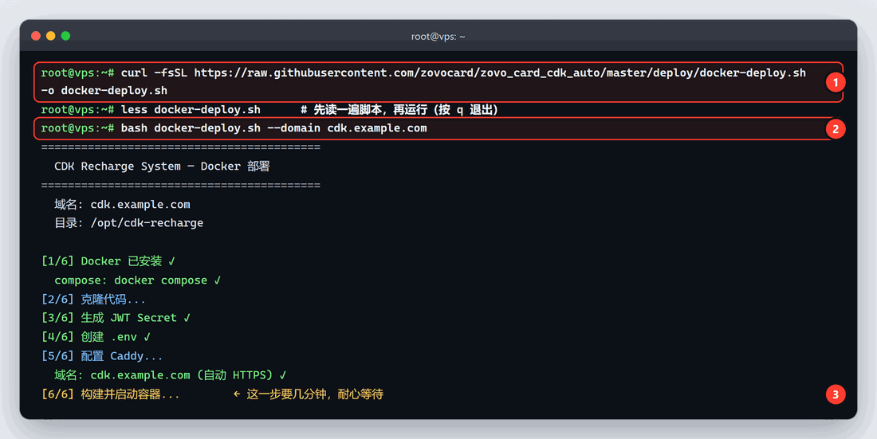Click the line '[4/6] 创建 .env ✓'
Screen dimensions: 877x439
tap(96, 337)
